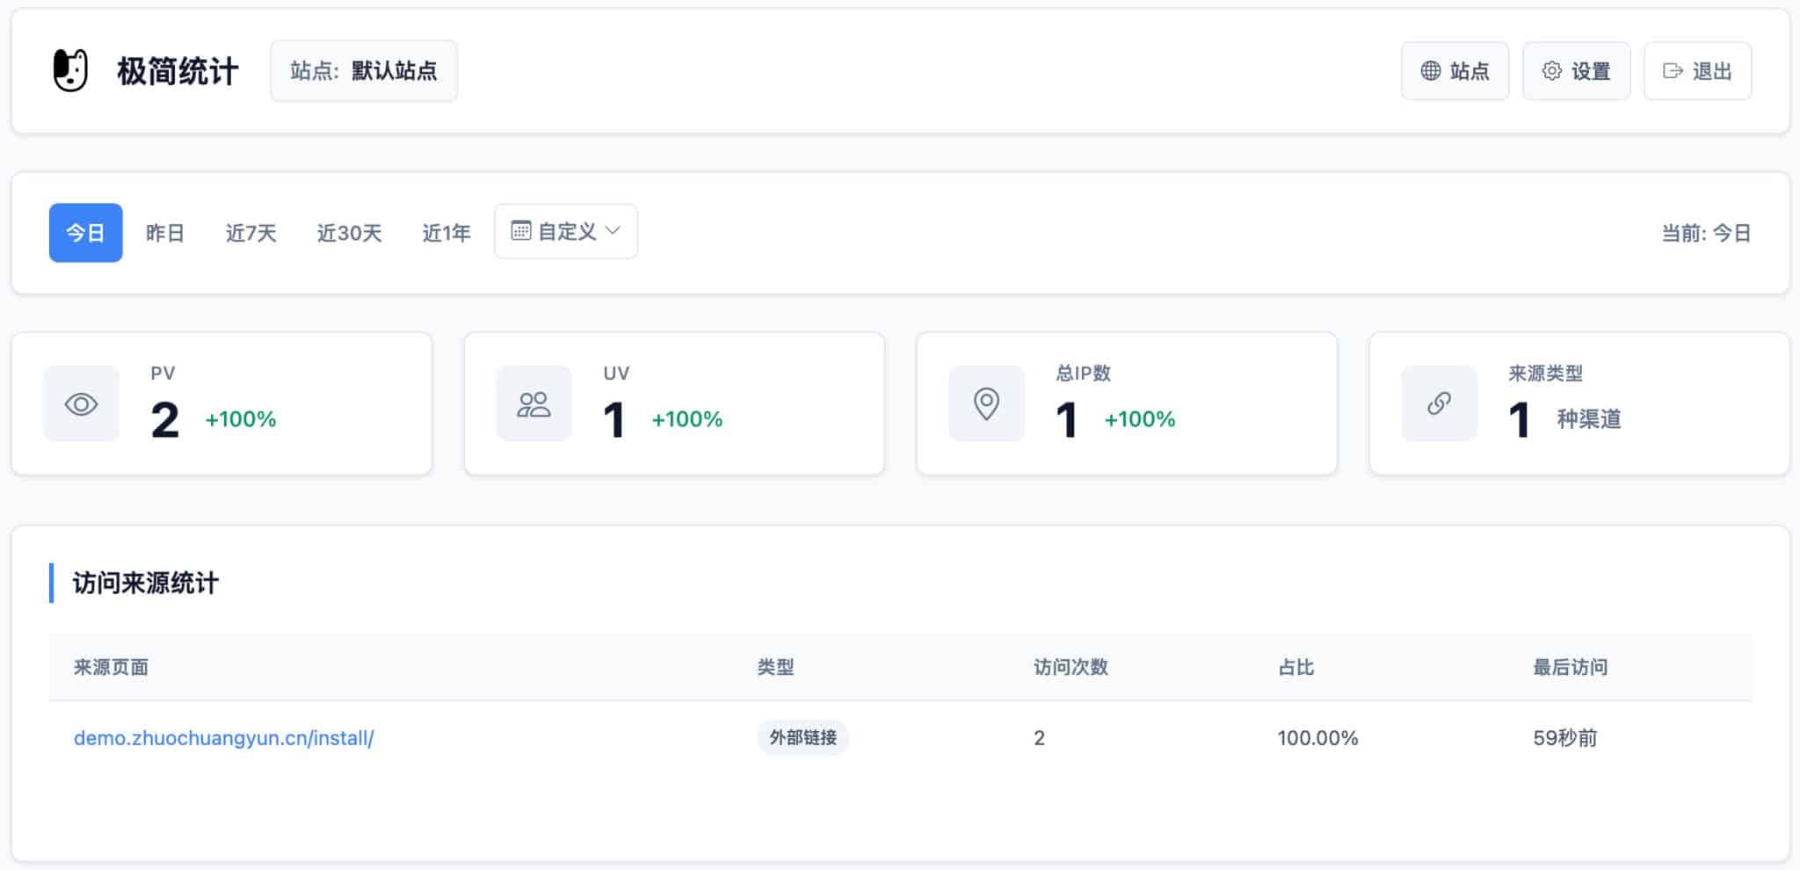The height and width of the screenshot is (870, 1800).
Task: Click the 来源类型 label
Action: (x=1545, y=373)
